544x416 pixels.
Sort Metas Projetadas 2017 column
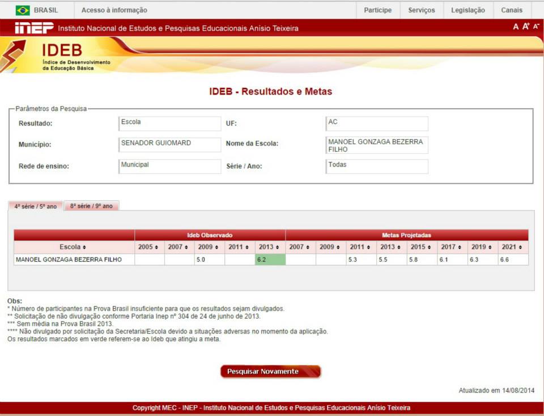pyautogui.click(x=460, y=247)
